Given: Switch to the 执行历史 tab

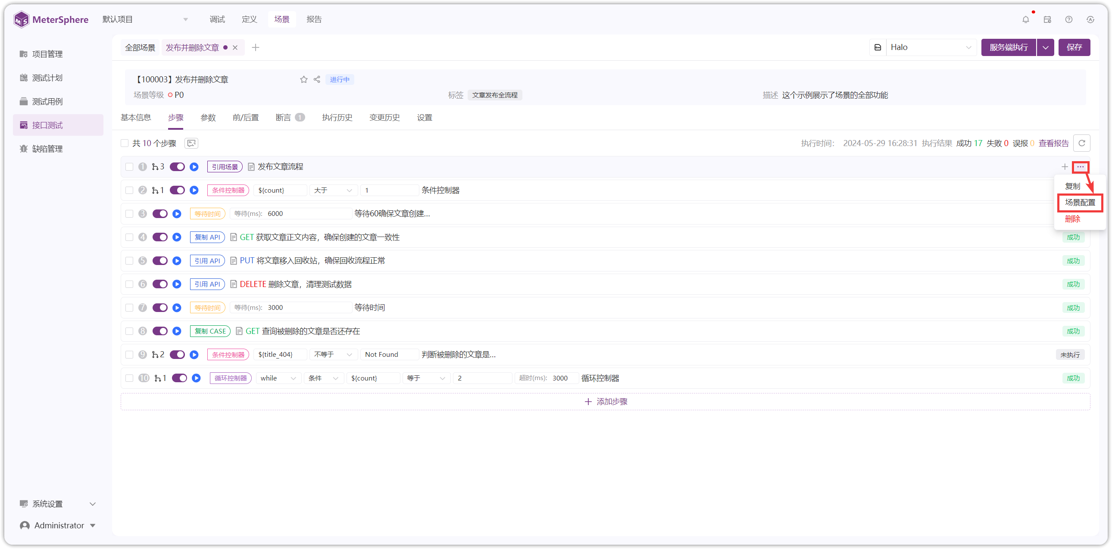Looking at the screenshot, I should (337, 117).
